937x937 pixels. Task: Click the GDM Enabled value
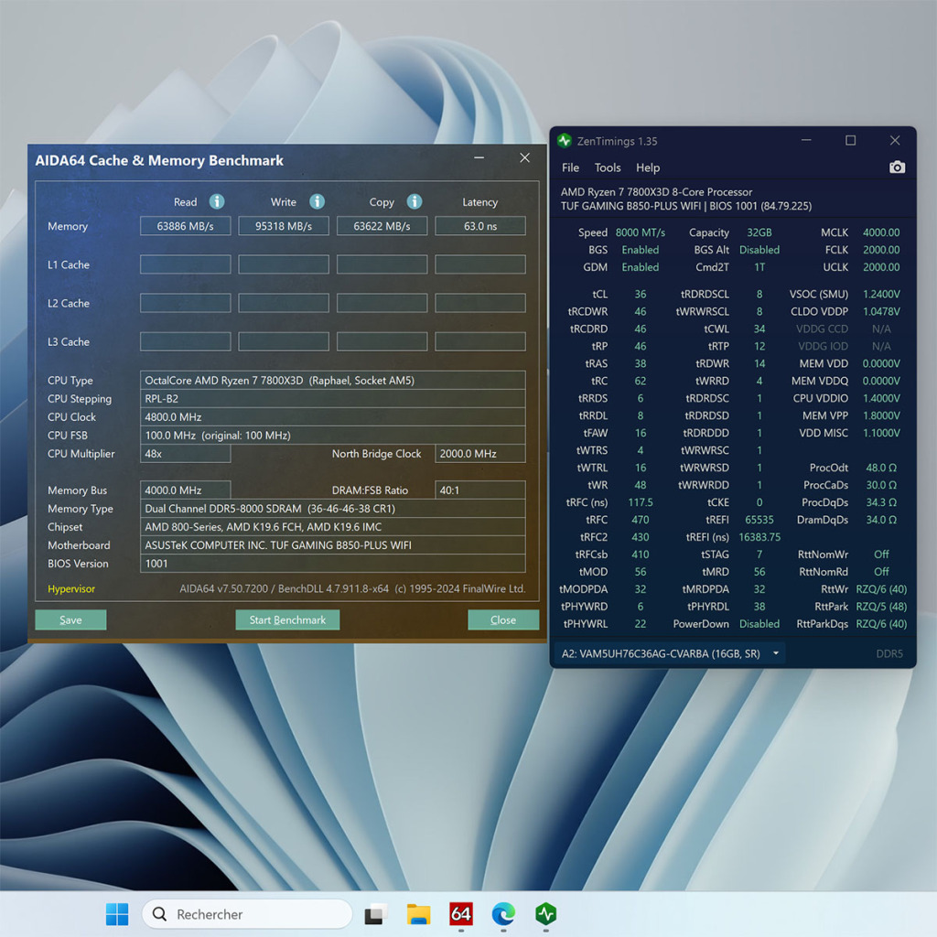click(x=640, y=267)
